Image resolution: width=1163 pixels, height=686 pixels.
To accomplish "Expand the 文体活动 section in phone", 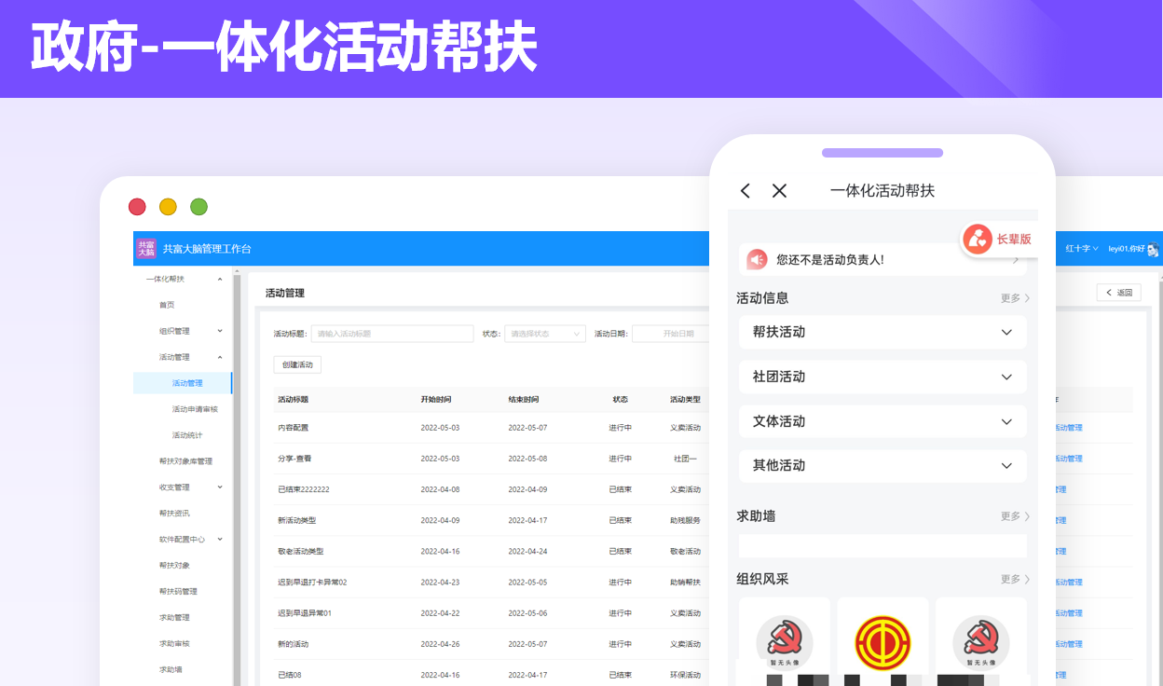I will 883,422.
